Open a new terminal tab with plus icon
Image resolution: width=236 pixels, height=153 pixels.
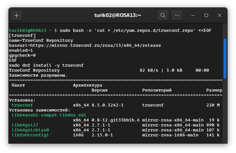[x=17, y=15]
